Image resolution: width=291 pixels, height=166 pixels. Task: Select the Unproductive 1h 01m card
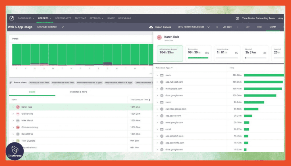pos(227,54)
